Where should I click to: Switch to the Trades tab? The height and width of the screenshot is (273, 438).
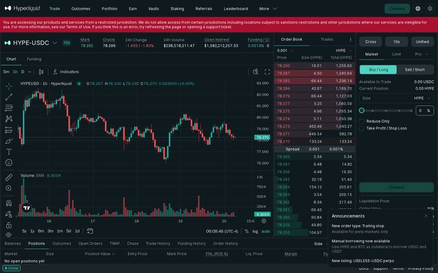327,39
